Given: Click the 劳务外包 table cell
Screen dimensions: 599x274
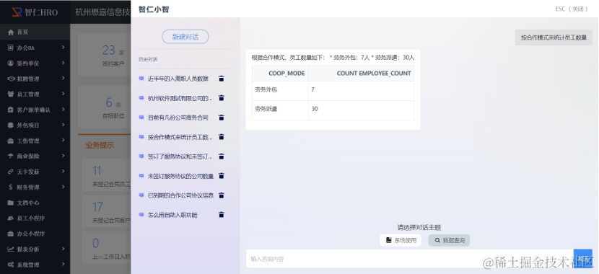Looking at the screenshot, I should click(280, 91).
